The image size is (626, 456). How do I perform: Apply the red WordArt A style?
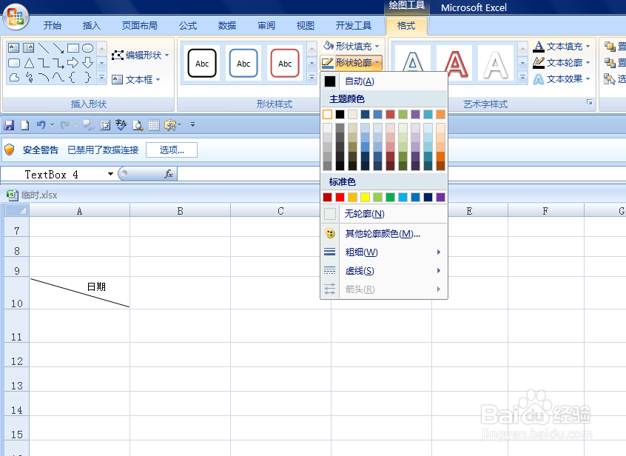(x=455, y=64)
